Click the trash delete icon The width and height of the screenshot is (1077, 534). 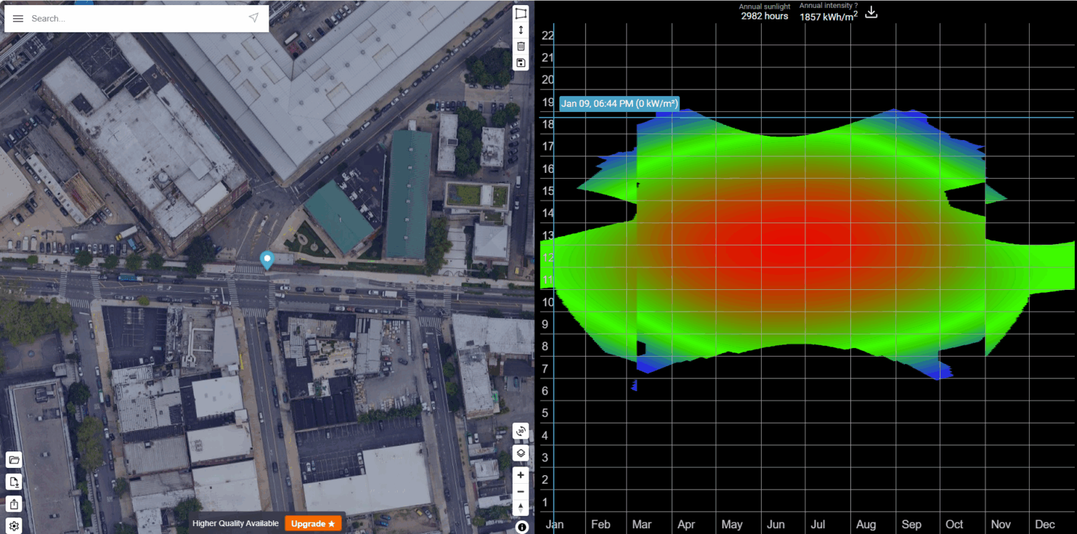click(x=521, y=46)
